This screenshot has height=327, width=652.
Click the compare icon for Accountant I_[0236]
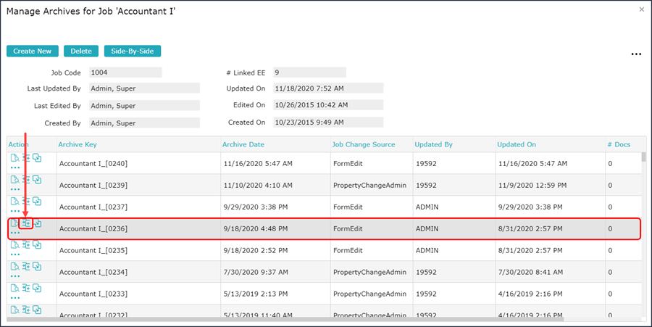pos(26,223)
